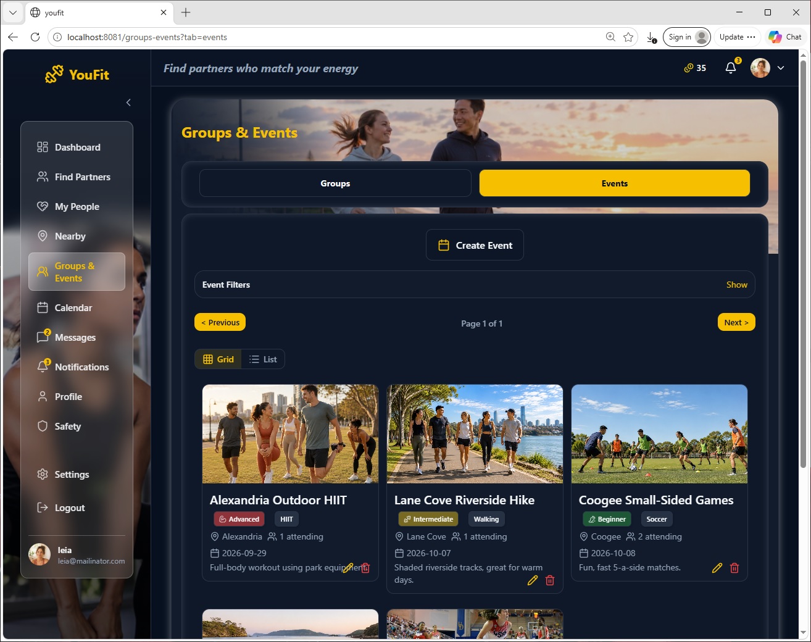Click the Settings gear icon

tap(43, 474)
